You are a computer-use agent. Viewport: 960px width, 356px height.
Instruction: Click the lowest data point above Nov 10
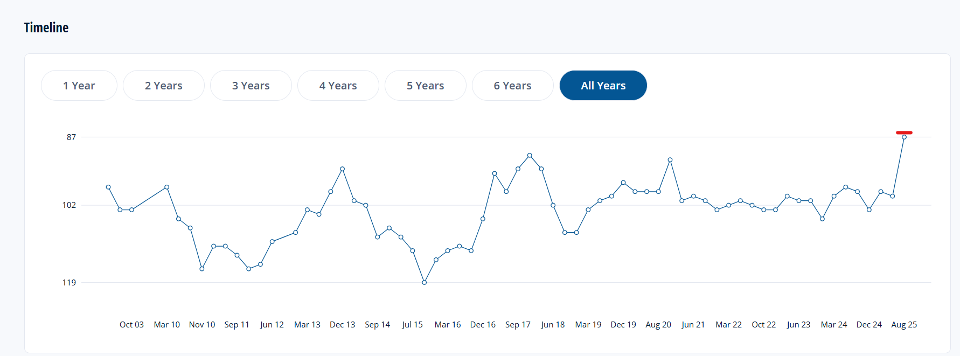pos(202,269)
